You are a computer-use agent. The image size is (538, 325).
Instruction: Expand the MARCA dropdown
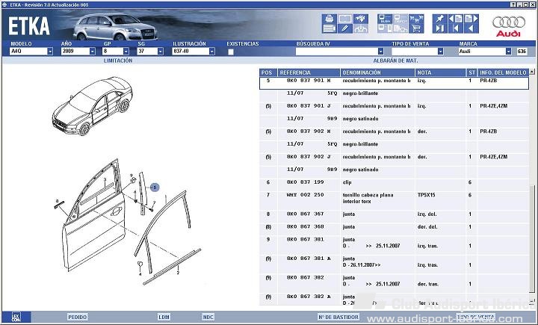[x=508, y=52]
